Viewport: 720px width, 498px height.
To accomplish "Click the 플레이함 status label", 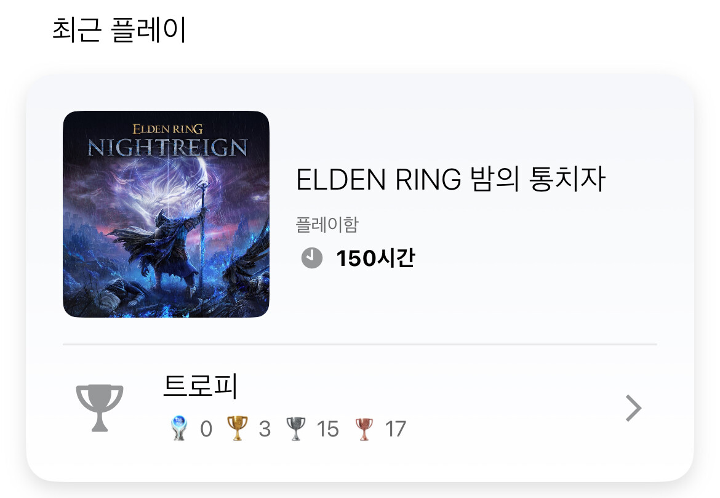I will [x=327, y=225].
